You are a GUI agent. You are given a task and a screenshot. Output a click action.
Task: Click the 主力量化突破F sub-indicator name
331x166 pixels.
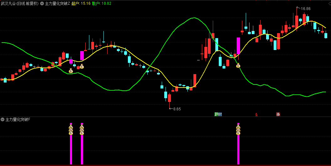pyautogui.click(x=18, y=120)
